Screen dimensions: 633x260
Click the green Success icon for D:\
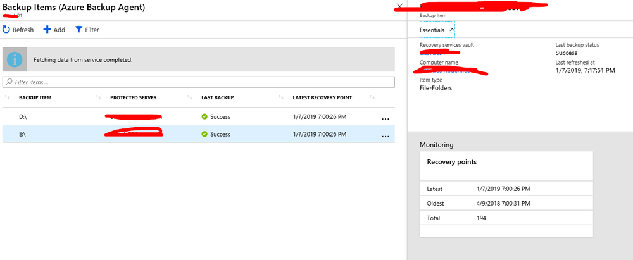tap(204, 116)
